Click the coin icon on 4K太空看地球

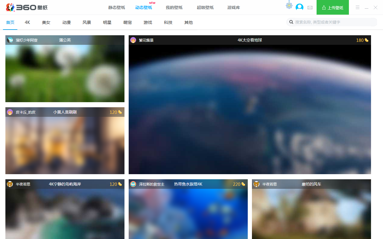coord(367,40)
